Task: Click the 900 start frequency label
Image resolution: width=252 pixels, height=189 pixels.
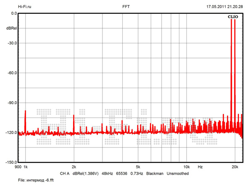Action: [18, 167]
